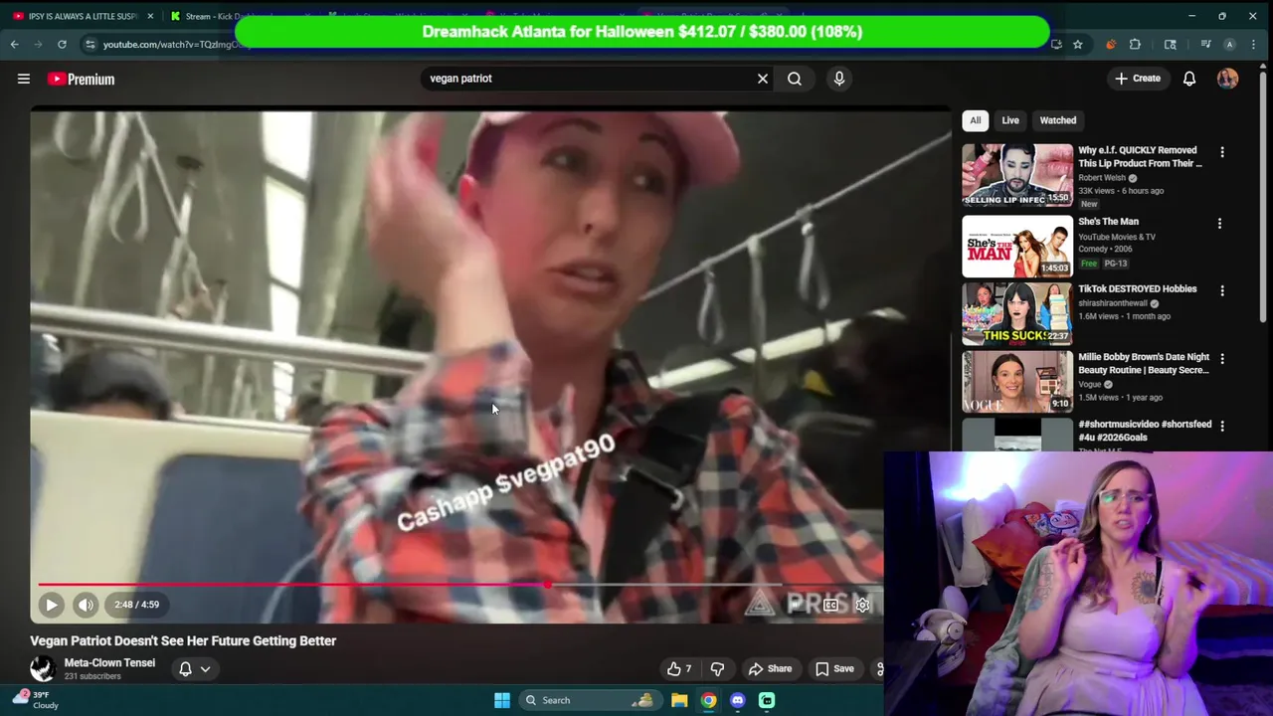Open the 'TikTok DESTROYED Hobbies' title link

(x=1138, y=289)
